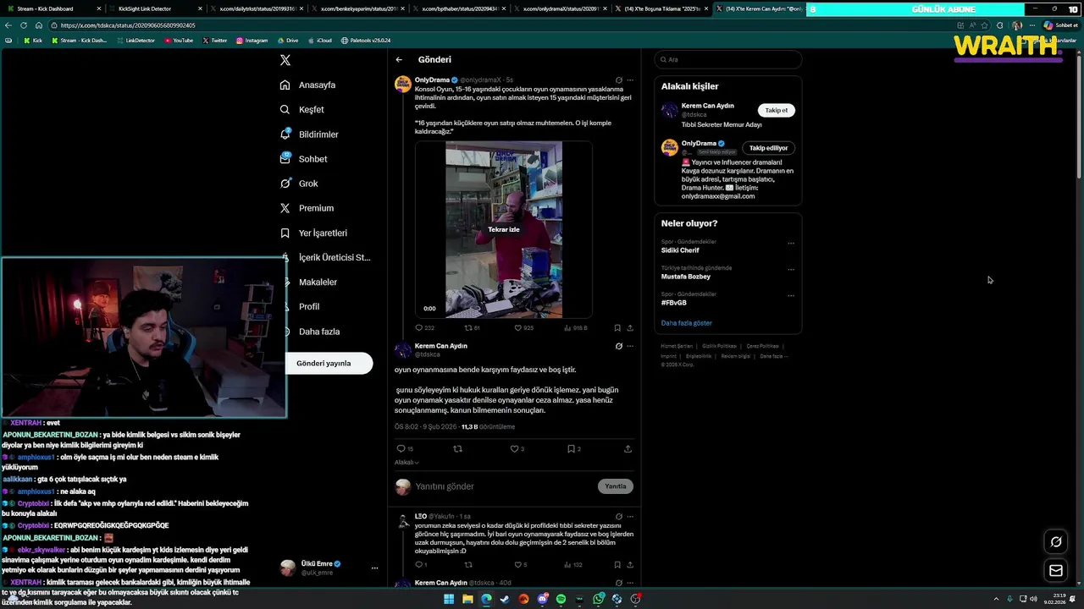Viewport: 1084px width, 609px height.
Task: Like LEO's reply with 5 likes
Action: (x=520, y=564)
